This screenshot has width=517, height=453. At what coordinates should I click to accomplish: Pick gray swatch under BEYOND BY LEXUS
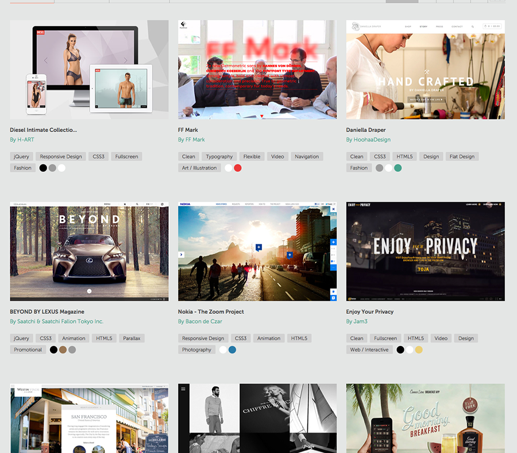click(x=72, y=350)
